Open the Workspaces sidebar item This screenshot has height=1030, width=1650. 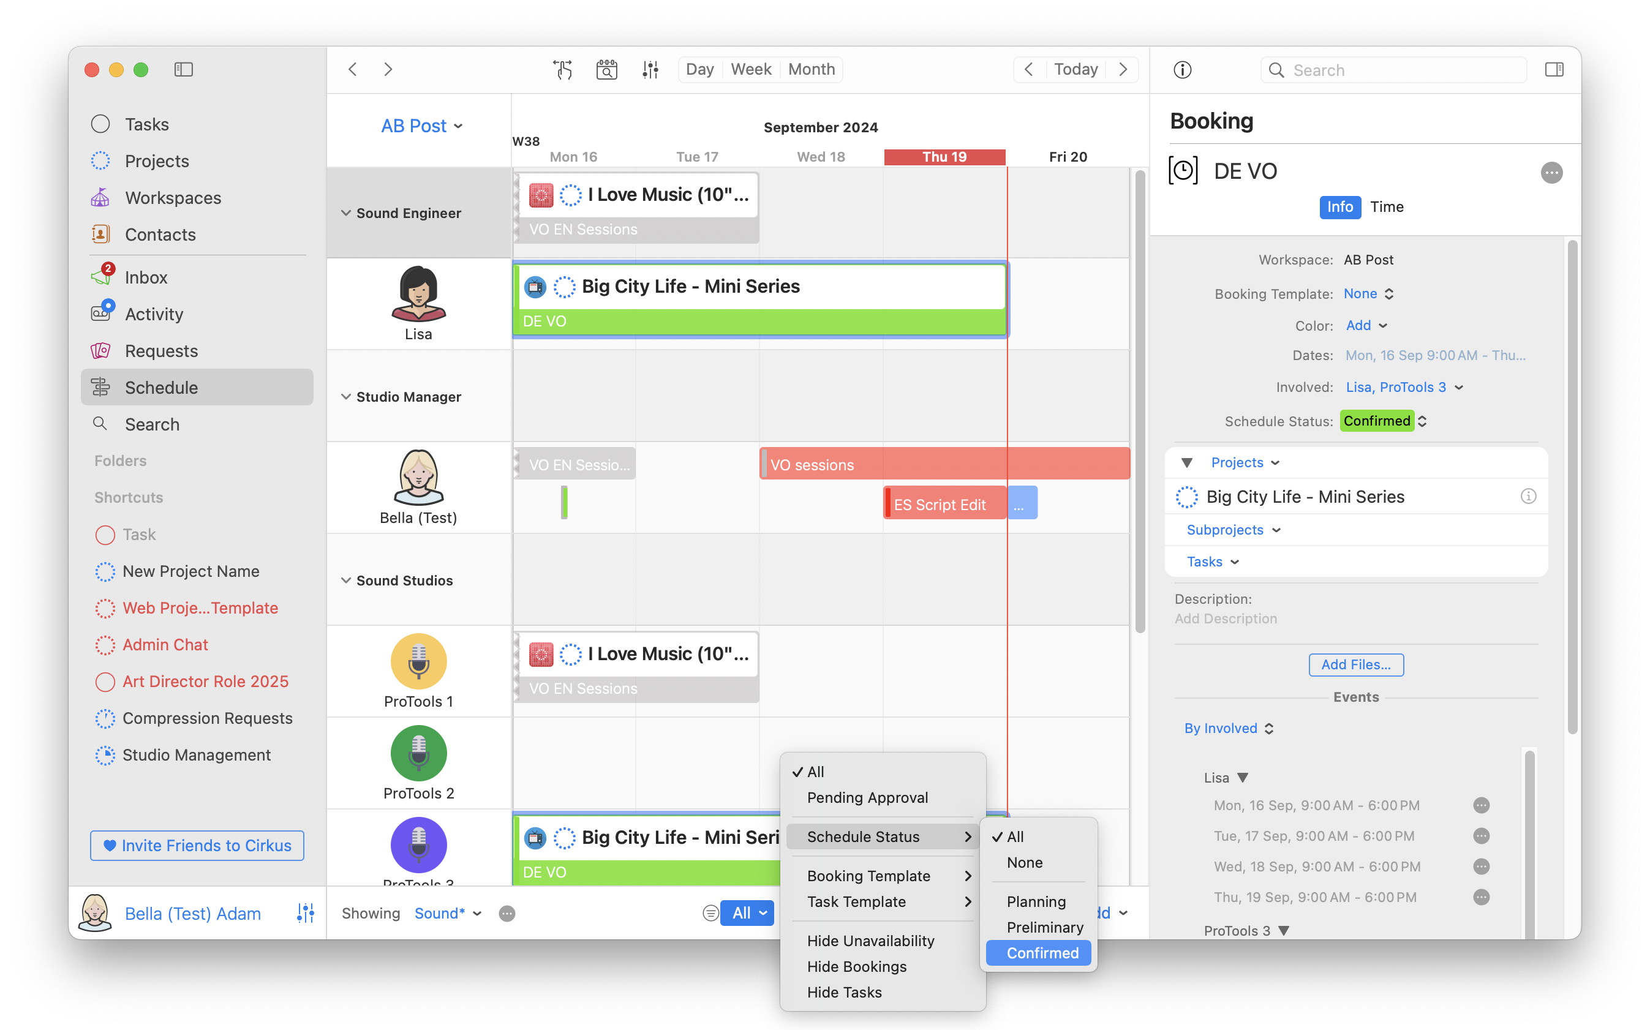click(x=172, y=198)
